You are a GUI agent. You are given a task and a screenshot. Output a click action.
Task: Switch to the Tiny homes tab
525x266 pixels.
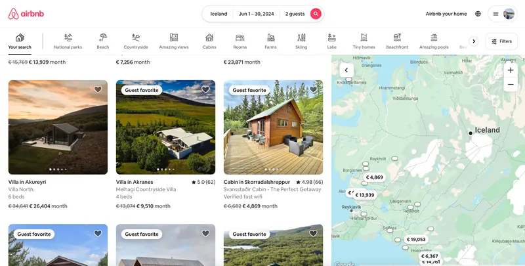point(364,41)
